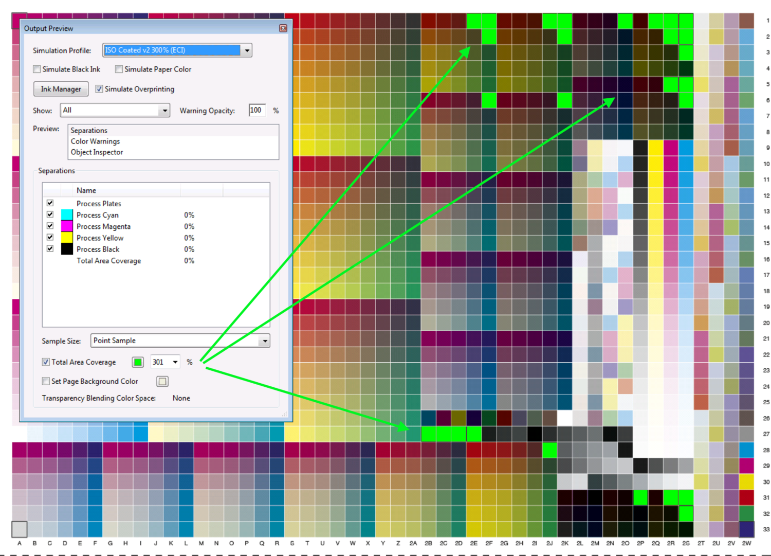771x556 pixels.
Task: Open the Sample Size dropdown
Action: tap(180, 340)
